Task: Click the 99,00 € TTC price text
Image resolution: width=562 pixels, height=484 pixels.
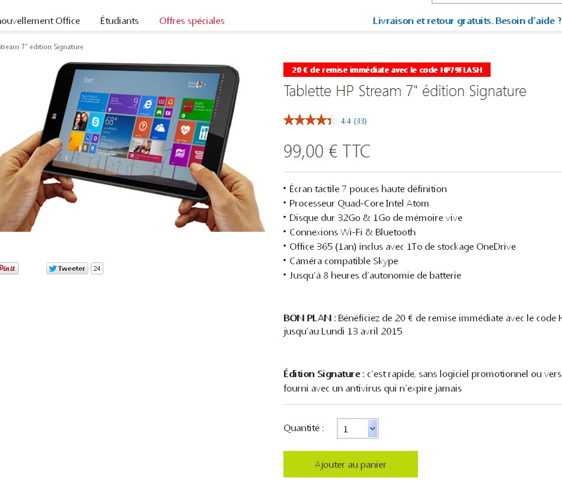Action: [x=327, y=151]
